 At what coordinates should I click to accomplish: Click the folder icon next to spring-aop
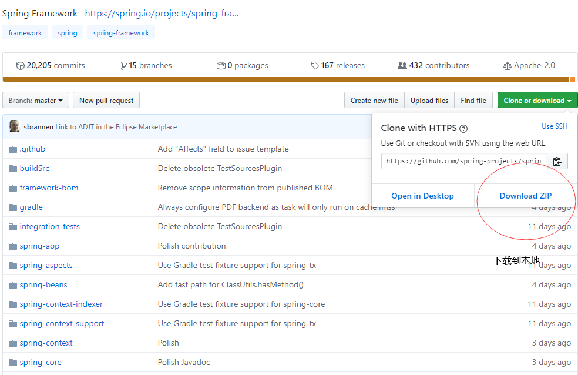[13, 246]
